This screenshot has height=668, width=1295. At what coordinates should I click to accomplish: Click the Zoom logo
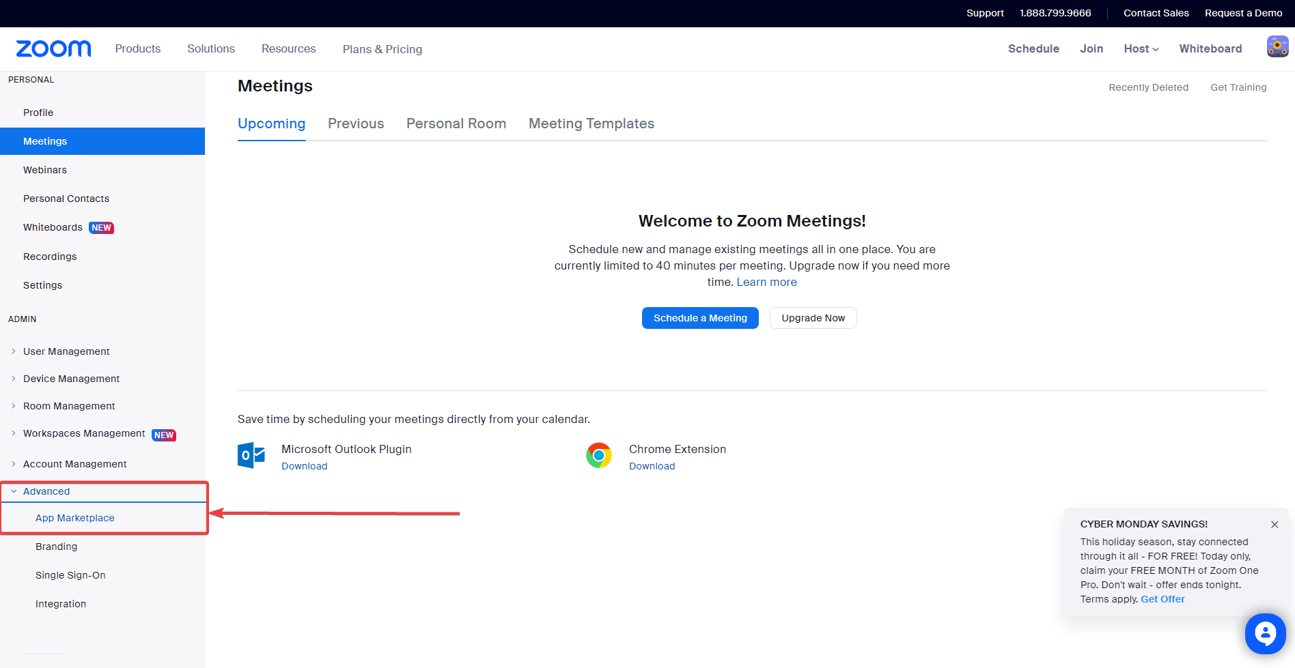click(x=53, y=48)
